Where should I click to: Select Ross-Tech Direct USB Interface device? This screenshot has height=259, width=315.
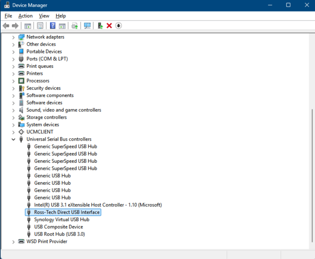tap(63, 212)
